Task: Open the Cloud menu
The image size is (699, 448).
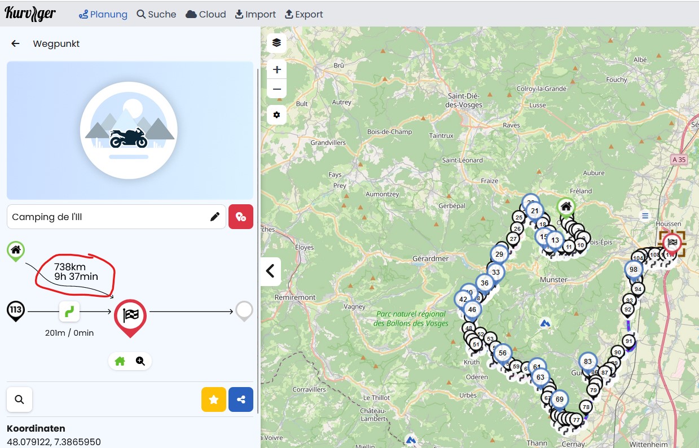Action: pyautogui.click(x=206, y=14)
